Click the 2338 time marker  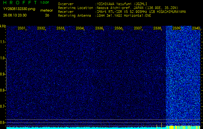point(157,28)
